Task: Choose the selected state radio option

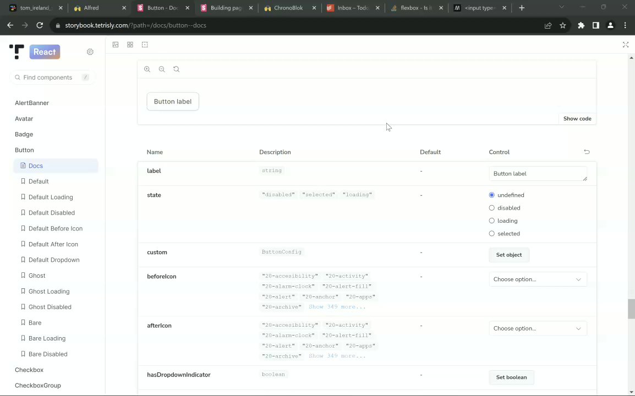Action: click(x=492, y=234)
